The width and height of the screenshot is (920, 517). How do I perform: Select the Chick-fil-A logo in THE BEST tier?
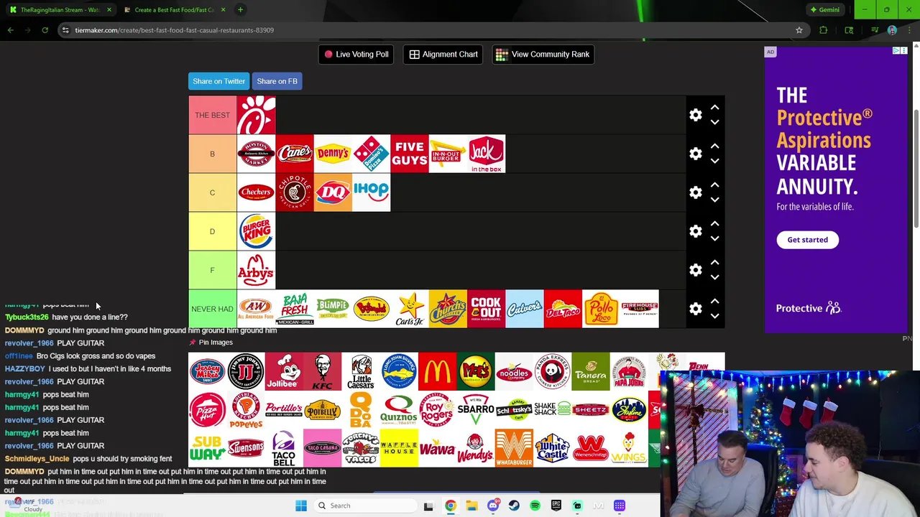256,115
